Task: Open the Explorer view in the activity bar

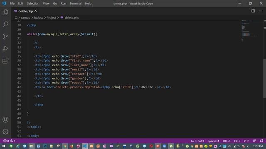Action: coord(5,12)
